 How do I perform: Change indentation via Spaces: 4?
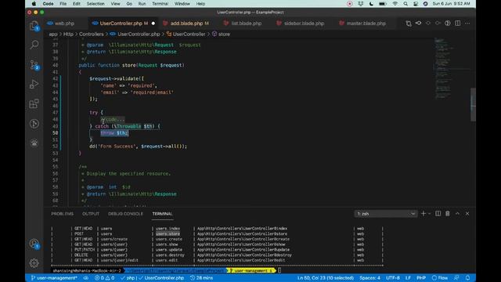tap(369, 278)
